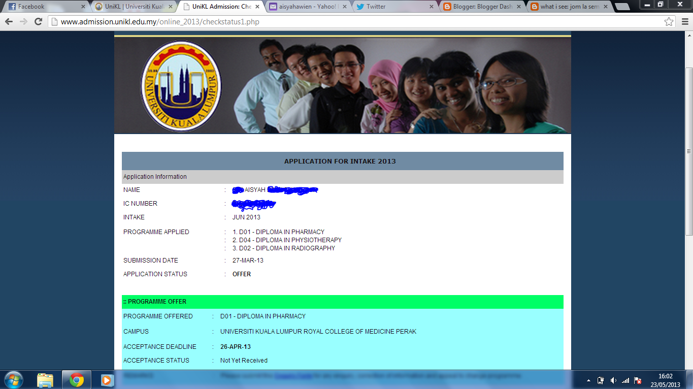Viewport: 693px width, 389px height.
Task: Click the Chrome taskbar icon
Action: click(76, 380)
